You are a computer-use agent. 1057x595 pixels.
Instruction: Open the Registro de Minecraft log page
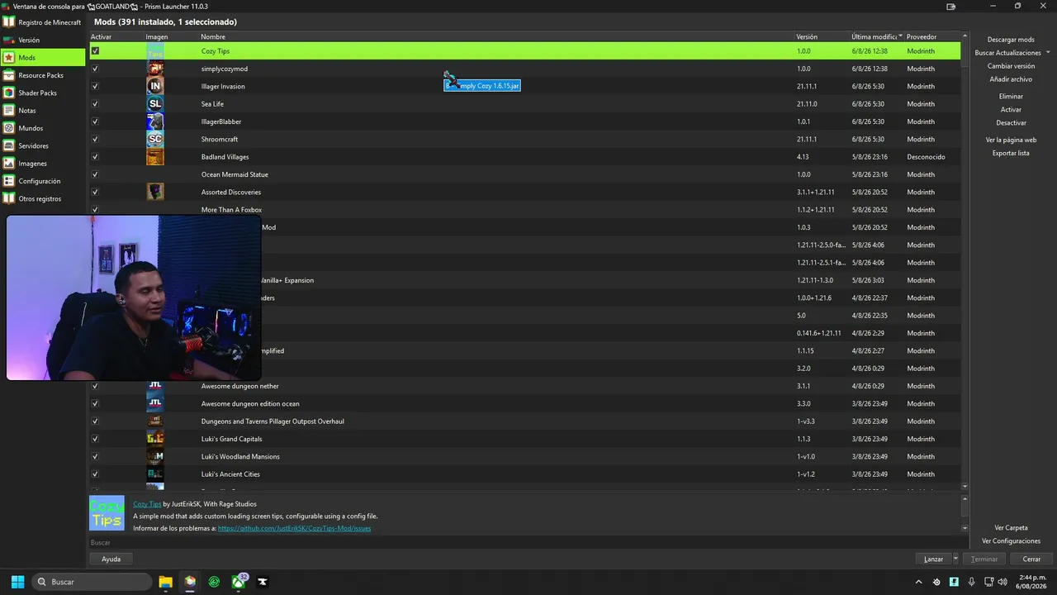43,22
